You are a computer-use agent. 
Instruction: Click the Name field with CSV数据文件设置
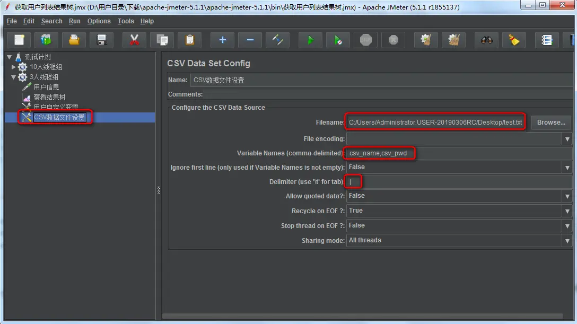point(381,80)
